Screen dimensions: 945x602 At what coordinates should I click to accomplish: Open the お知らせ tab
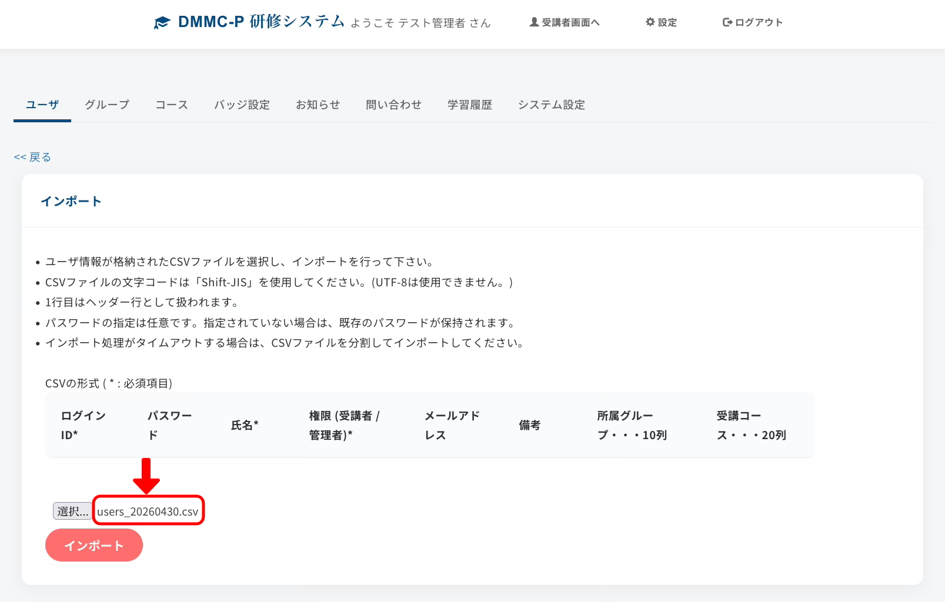pyautogui.click(x=318, y=105)
